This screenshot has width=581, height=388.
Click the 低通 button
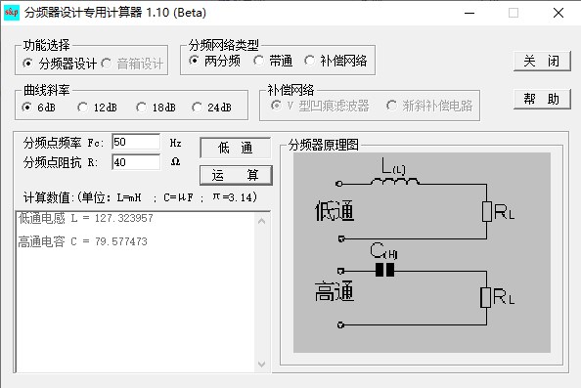pyautogui.click(x=236, y=148)
